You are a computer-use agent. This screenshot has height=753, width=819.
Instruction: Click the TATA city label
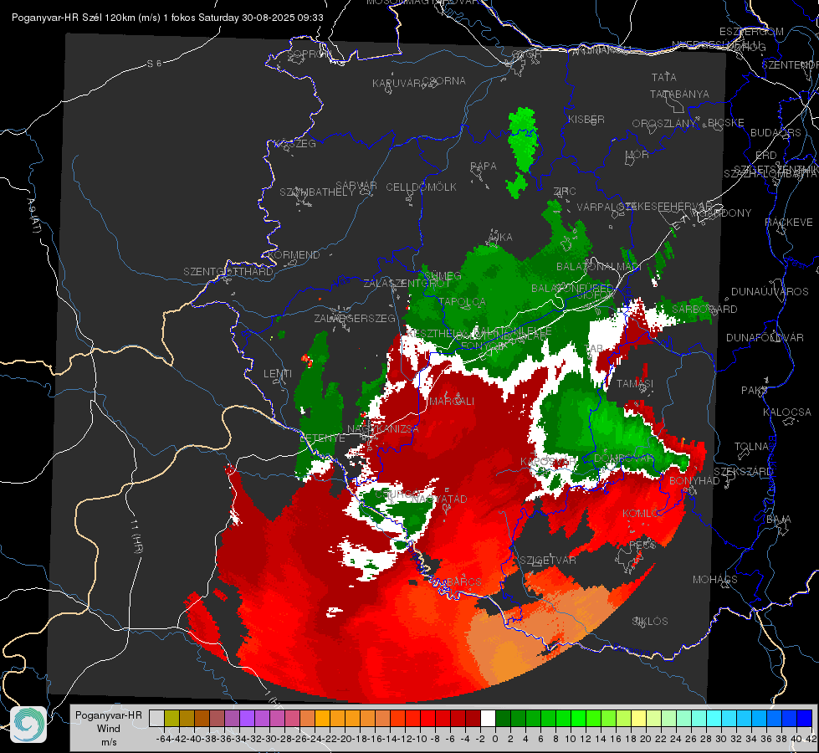click(x=664, y=77)
